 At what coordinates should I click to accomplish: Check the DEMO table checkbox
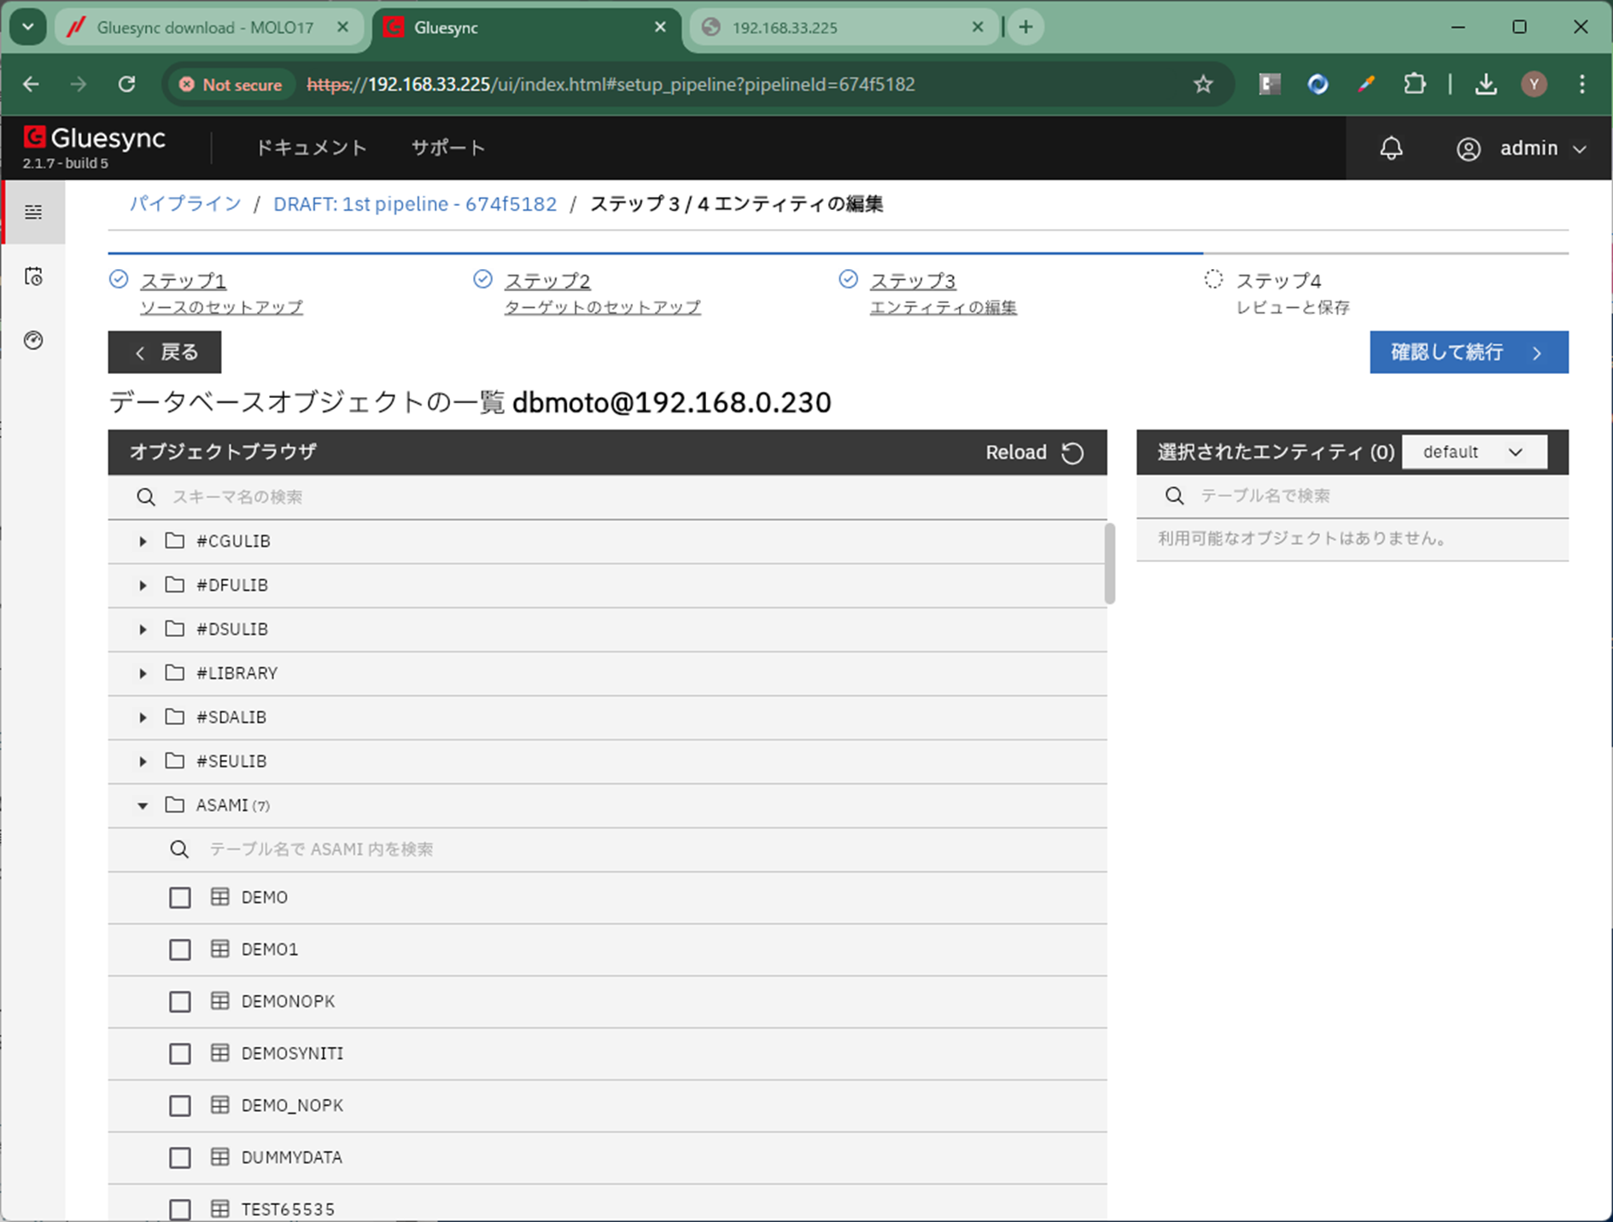(x=179, y=897)
